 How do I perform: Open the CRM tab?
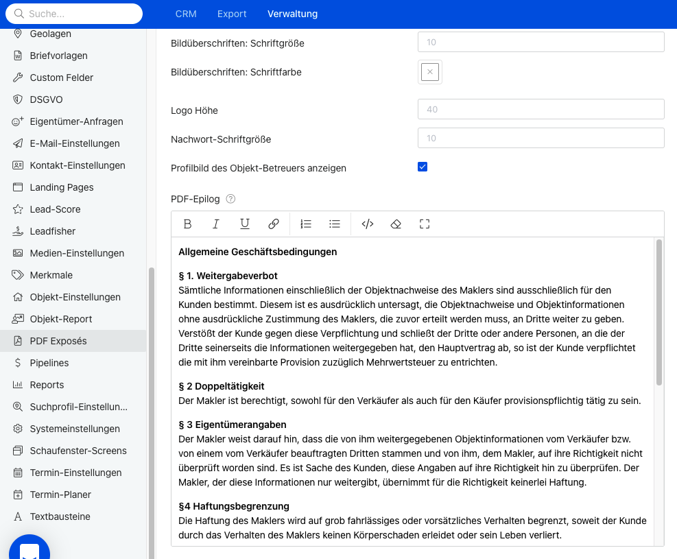tap(186, 14)
